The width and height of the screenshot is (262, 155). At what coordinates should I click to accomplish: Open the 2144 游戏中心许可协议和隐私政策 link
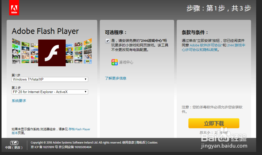(x=213, y=47)
